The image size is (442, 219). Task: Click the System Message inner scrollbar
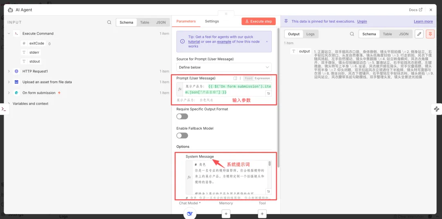tap(269, 164)
